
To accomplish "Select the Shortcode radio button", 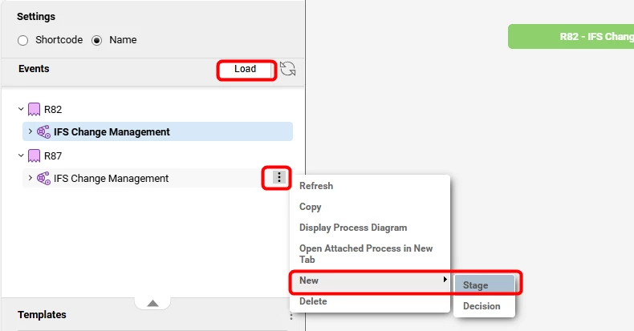I will pyautogui.click(x=22, y=40).
